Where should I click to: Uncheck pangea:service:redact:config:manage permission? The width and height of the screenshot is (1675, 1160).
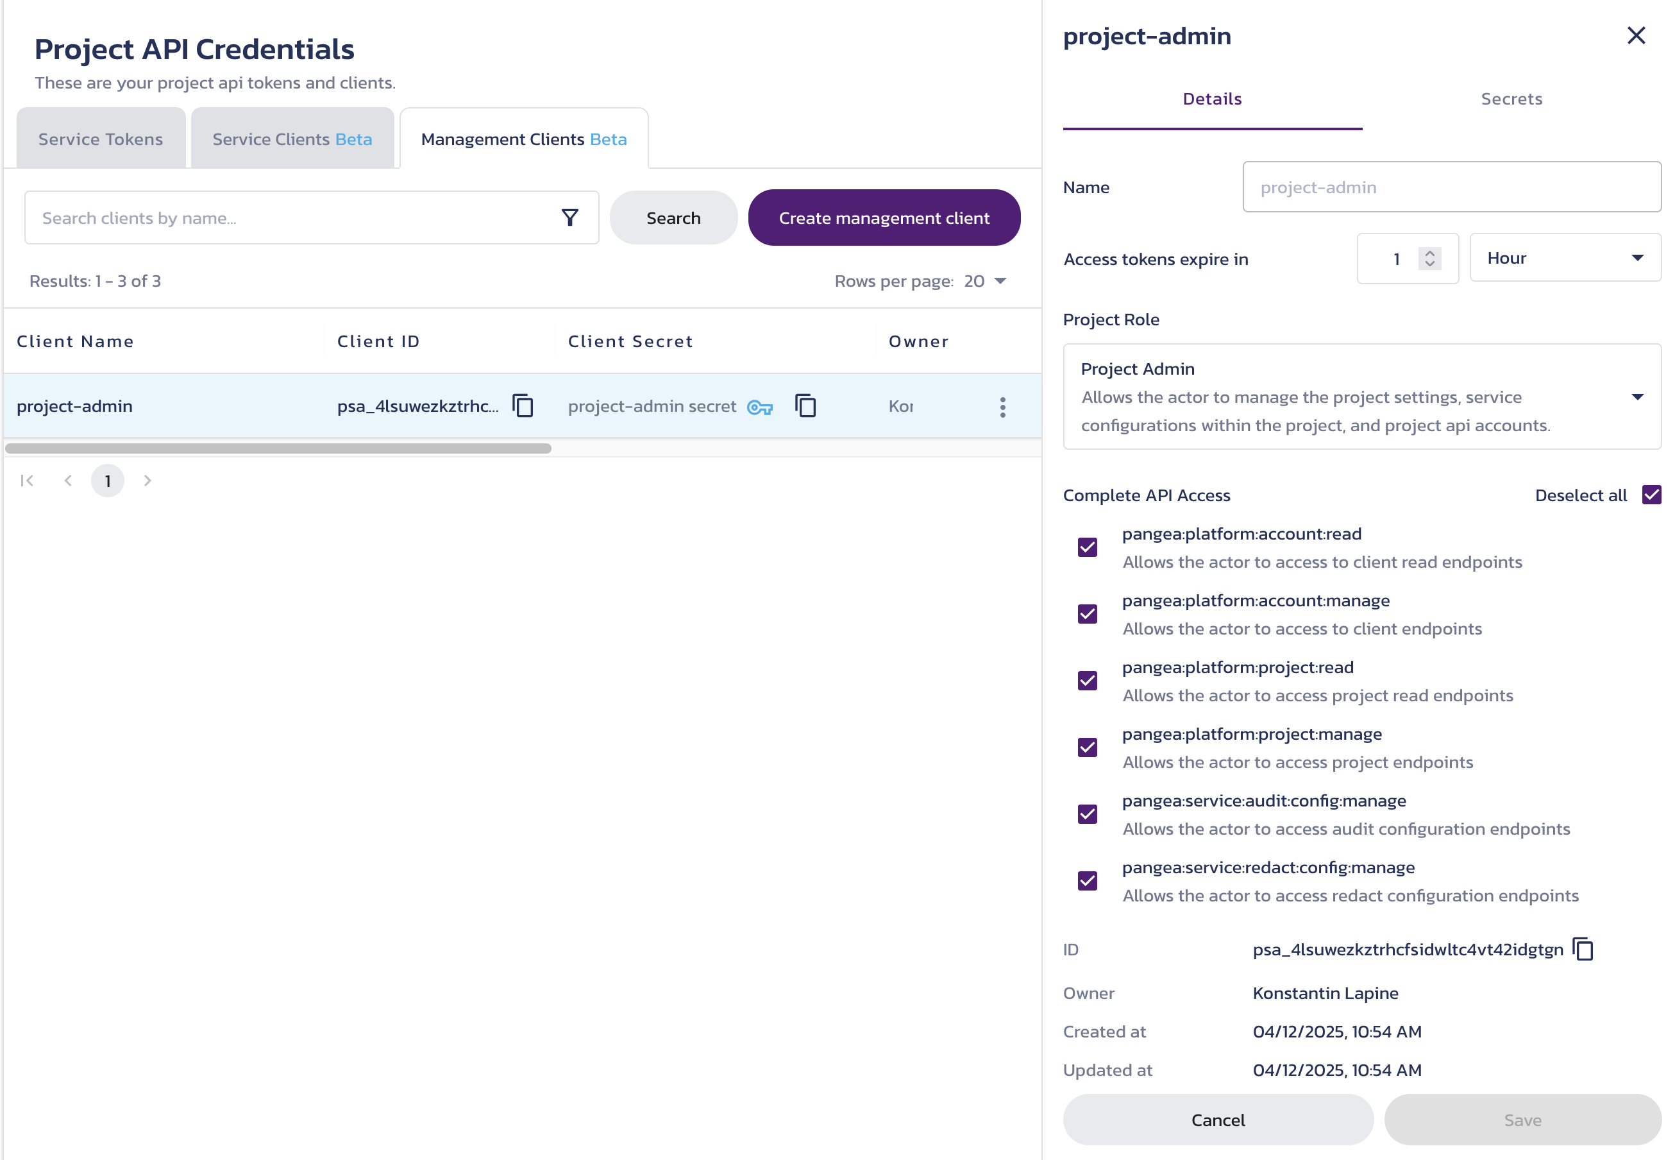1088,881
